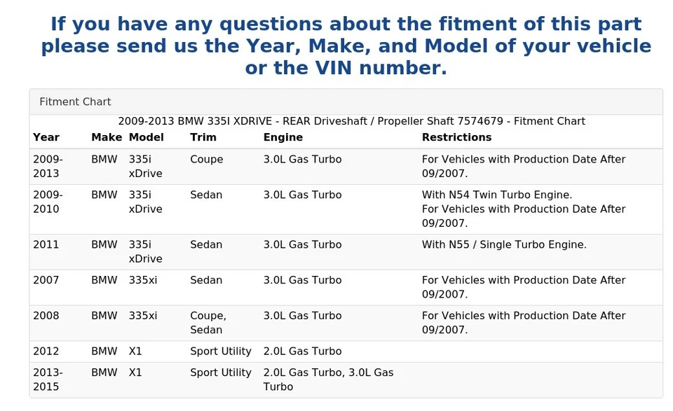Click the Trim column header
673x411 pixels.
pyautogui.click(x=203, y=137)
